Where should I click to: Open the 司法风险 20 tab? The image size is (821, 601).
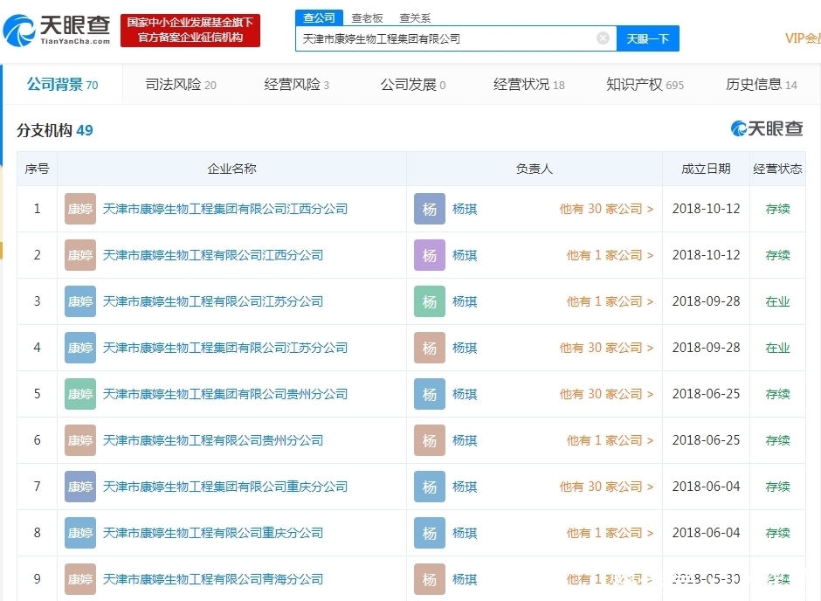click(x=181, y=84)
